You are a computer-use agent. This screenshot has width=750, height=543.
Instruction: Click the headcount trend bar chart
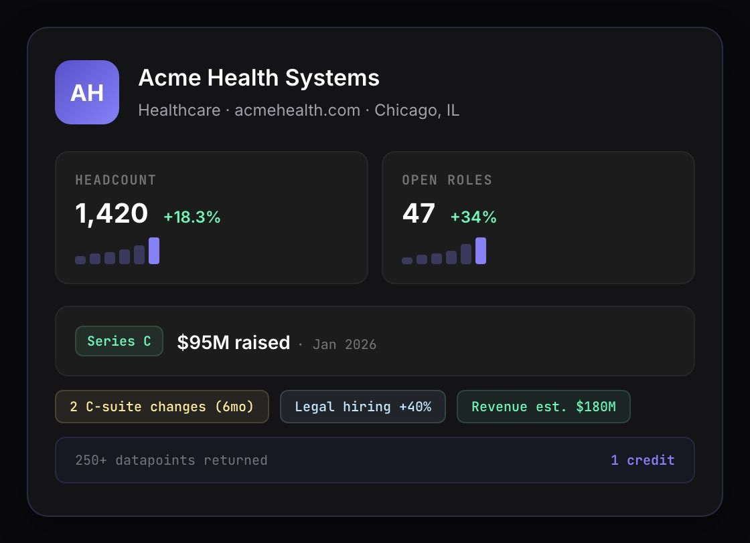point(117,251)
